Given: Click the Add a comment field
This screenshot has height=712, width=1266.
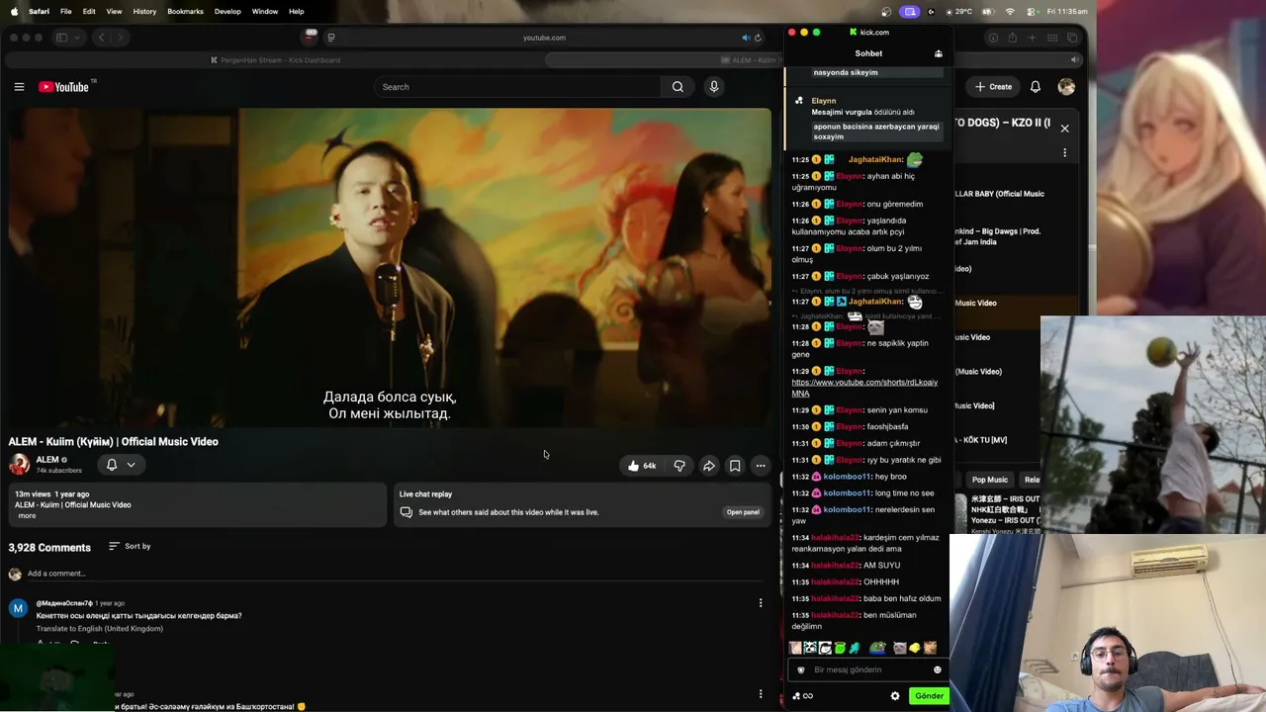Looking at the screenshot, I should coord(396,574).
